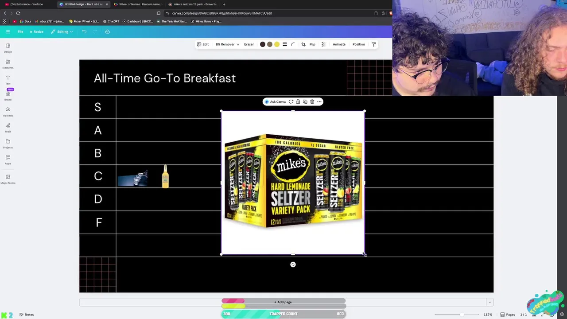
Task: Open the ChatGPT bookmark
Action: pyautogui.click(x=111, y=21)
